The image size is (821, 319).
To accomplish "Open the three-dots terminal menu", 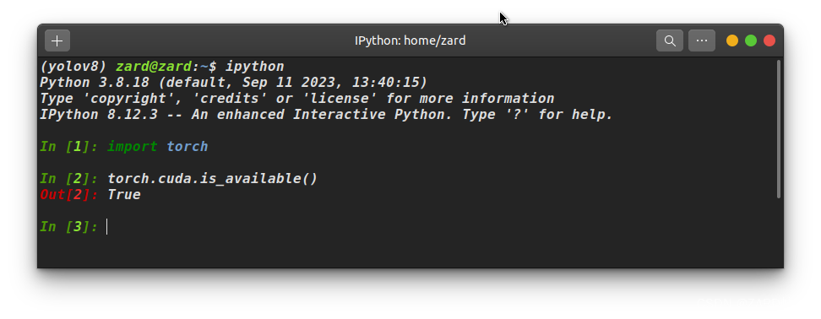I will [x=702, y=41].
